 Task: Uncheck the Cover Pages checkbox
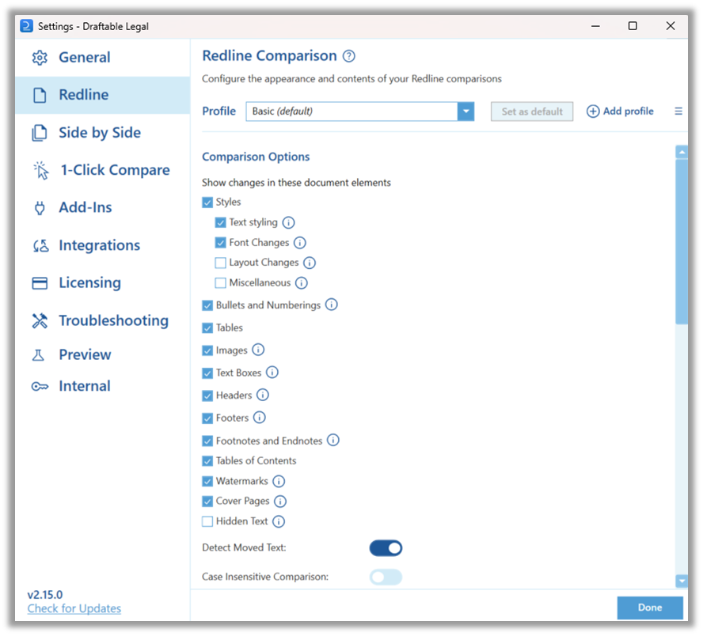pos(207,502)
